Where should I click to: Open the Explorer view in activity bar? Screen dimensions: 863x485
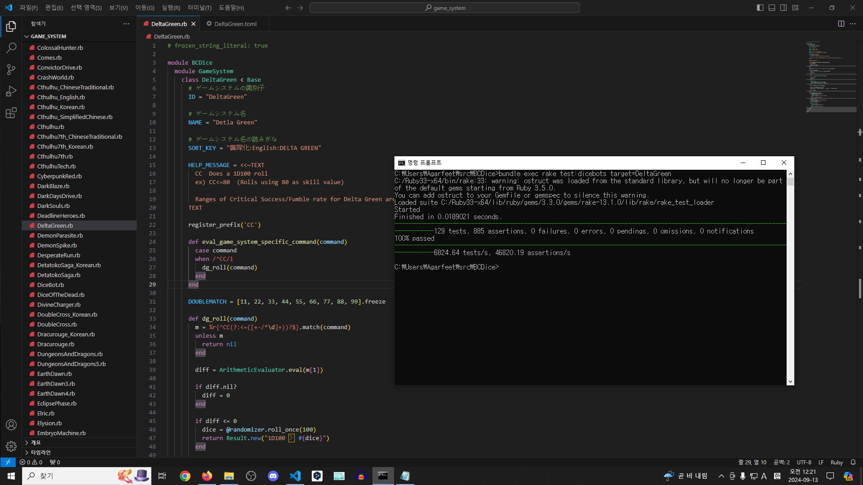click(x=11, y=26)
